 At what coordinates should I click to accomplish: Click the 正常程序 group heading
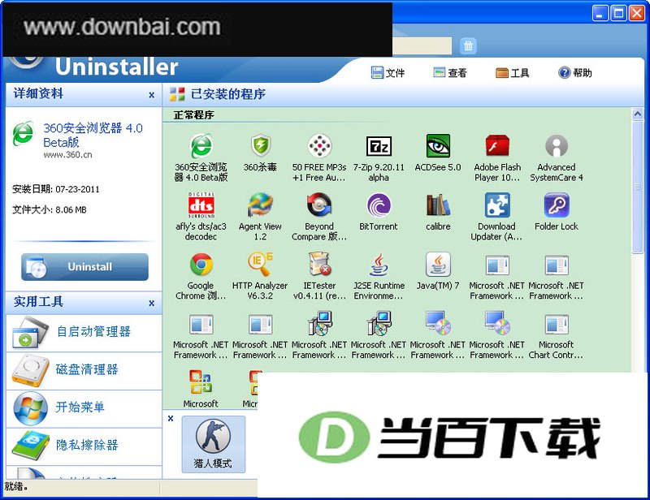pyautogui.click(x=193, y=115)
